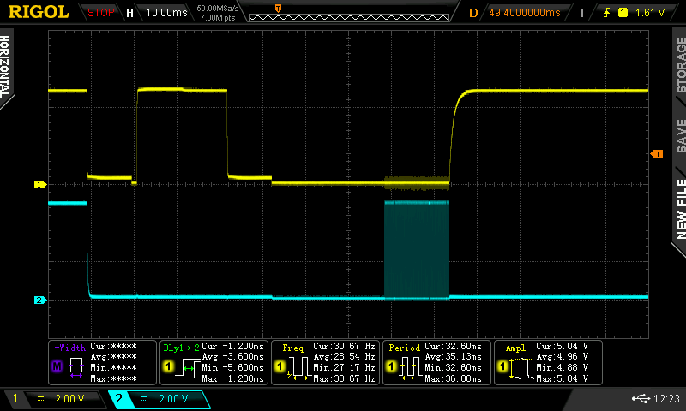Click the Min:4.88 V amplitude value
The height and width of the screenshot is (411, 686).
[x=563, y=368]
